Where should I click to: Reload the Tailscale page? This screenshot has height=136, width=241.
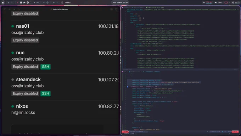(x=19, y=9)
